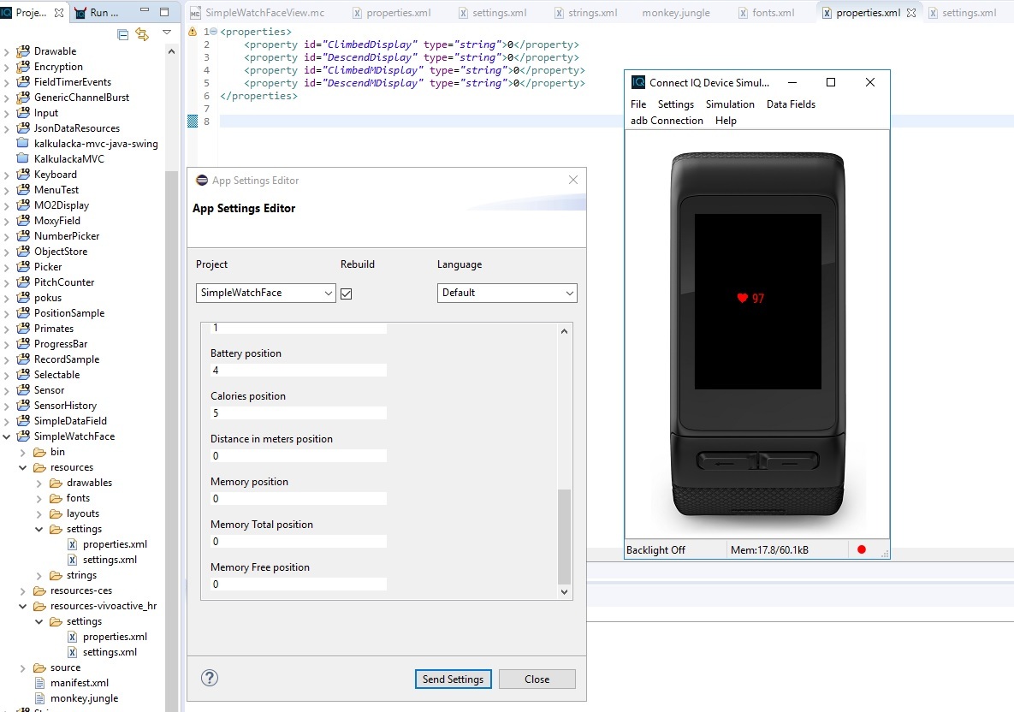Select the PositionSample project
The image size is (1014, 712).
pos(68,313)
